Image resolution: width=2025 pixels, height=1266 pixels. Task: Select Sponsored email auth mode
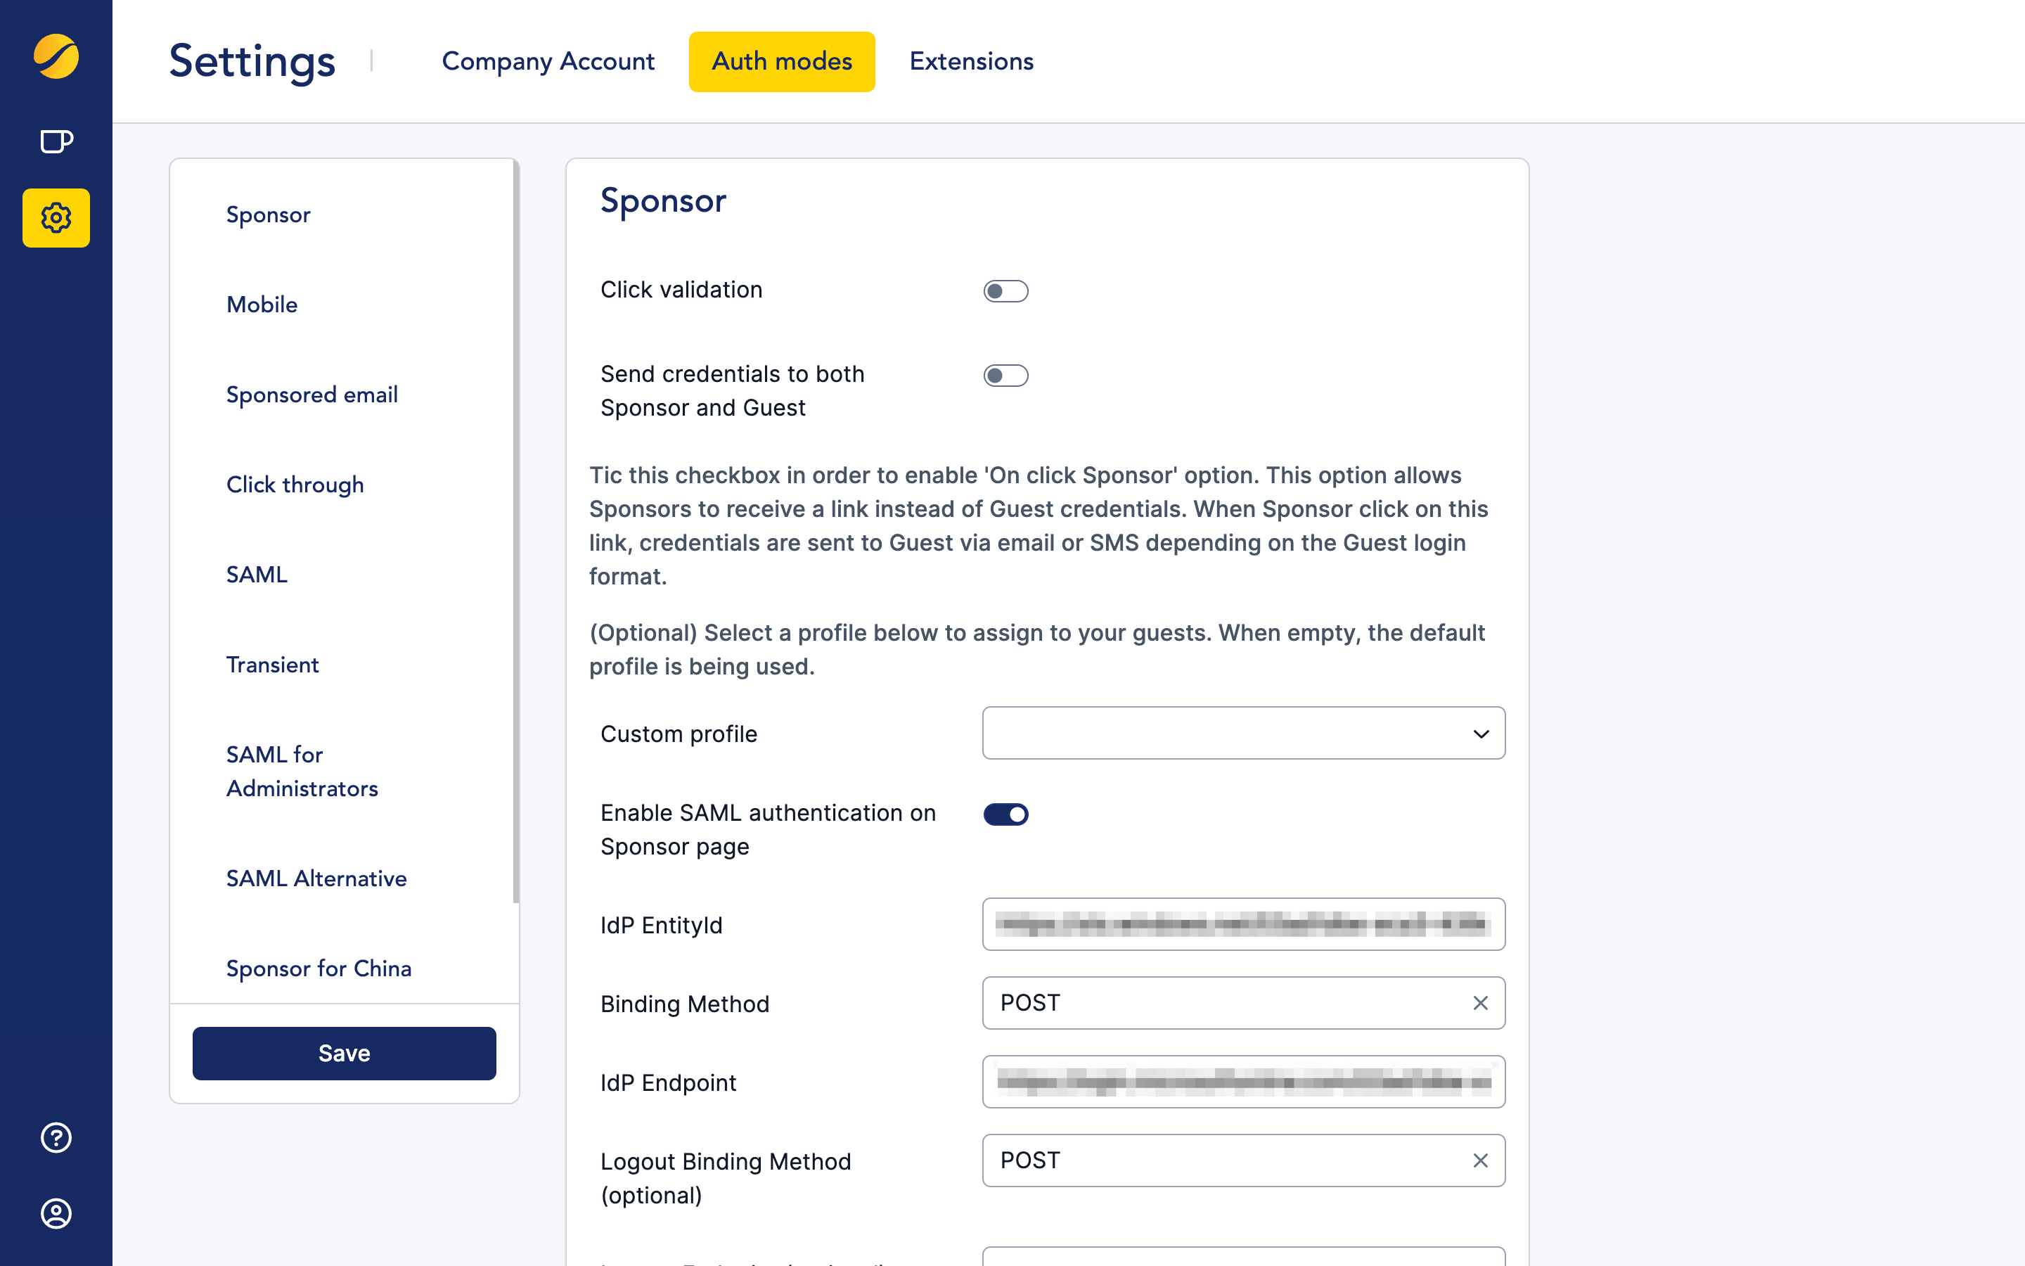click(312, 395)
